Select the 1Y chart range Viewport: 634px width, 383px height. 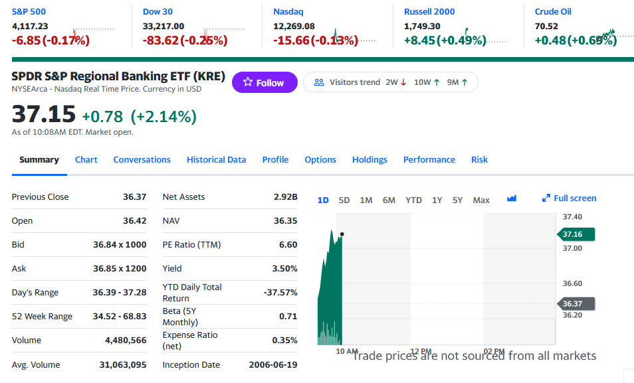point(437,200)
